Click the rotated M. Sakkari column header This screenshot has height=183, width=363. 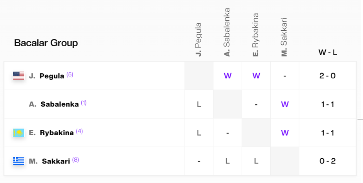pyautogui.click(x=284, y=37)
